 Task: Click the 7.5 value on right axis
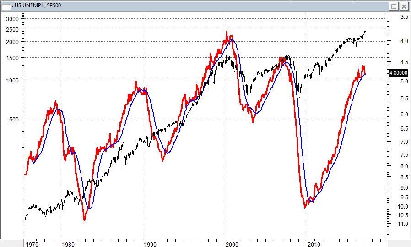[x=405, y=155]
